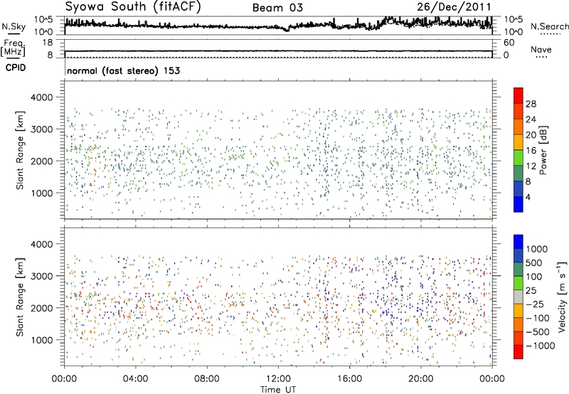
Task: Click 'Slant Range [km]' title of the Velocity panel
Action: 20,297
